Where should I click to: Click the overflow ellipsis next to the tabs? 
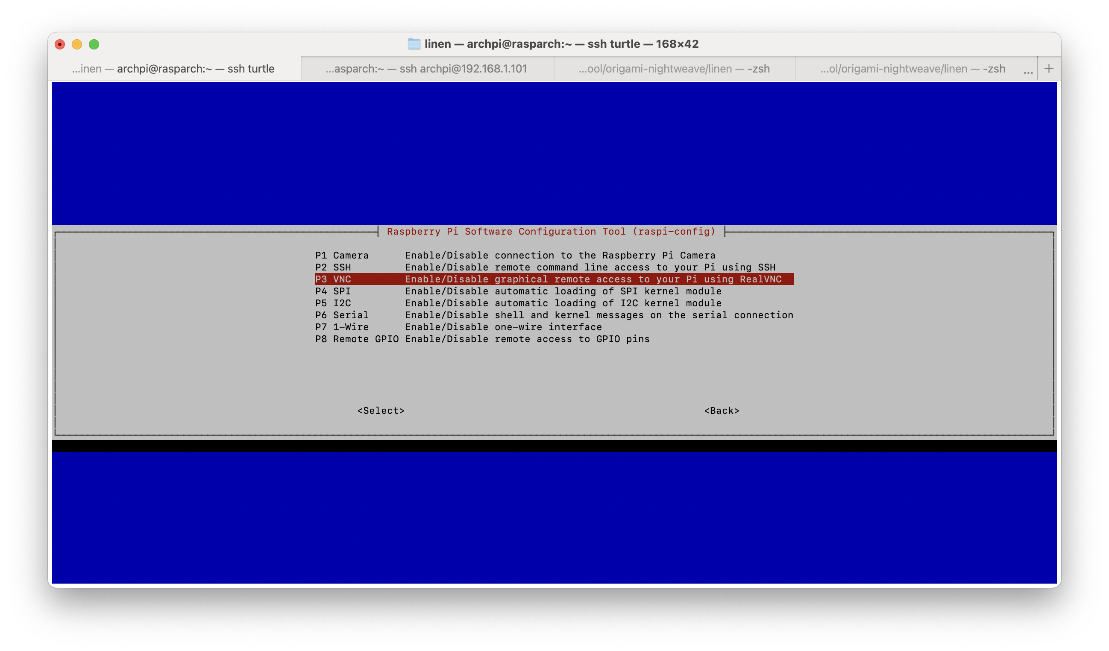1028,70
